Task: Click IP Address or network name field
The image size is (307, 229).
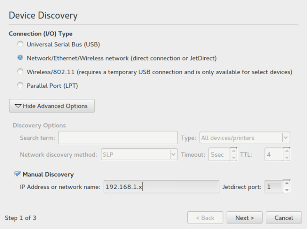Action: [x=161, y=187]
